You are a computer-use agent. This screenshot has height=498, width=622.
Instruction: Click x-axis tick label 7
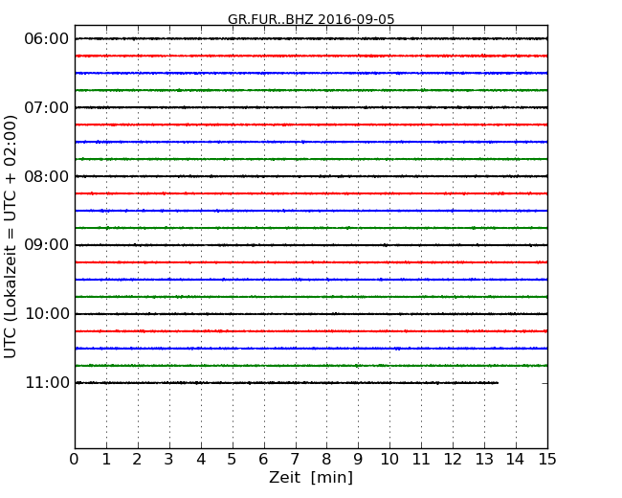(x=295, y=459)
